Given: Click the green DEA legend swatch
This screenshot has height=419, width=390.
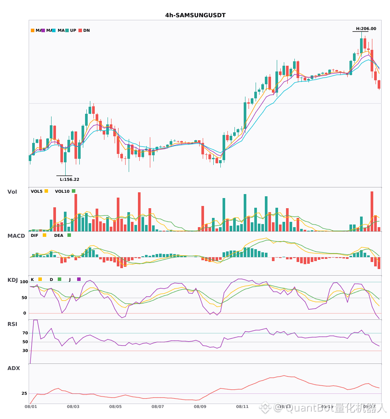Looking at the screenshot, I should 69,235.
